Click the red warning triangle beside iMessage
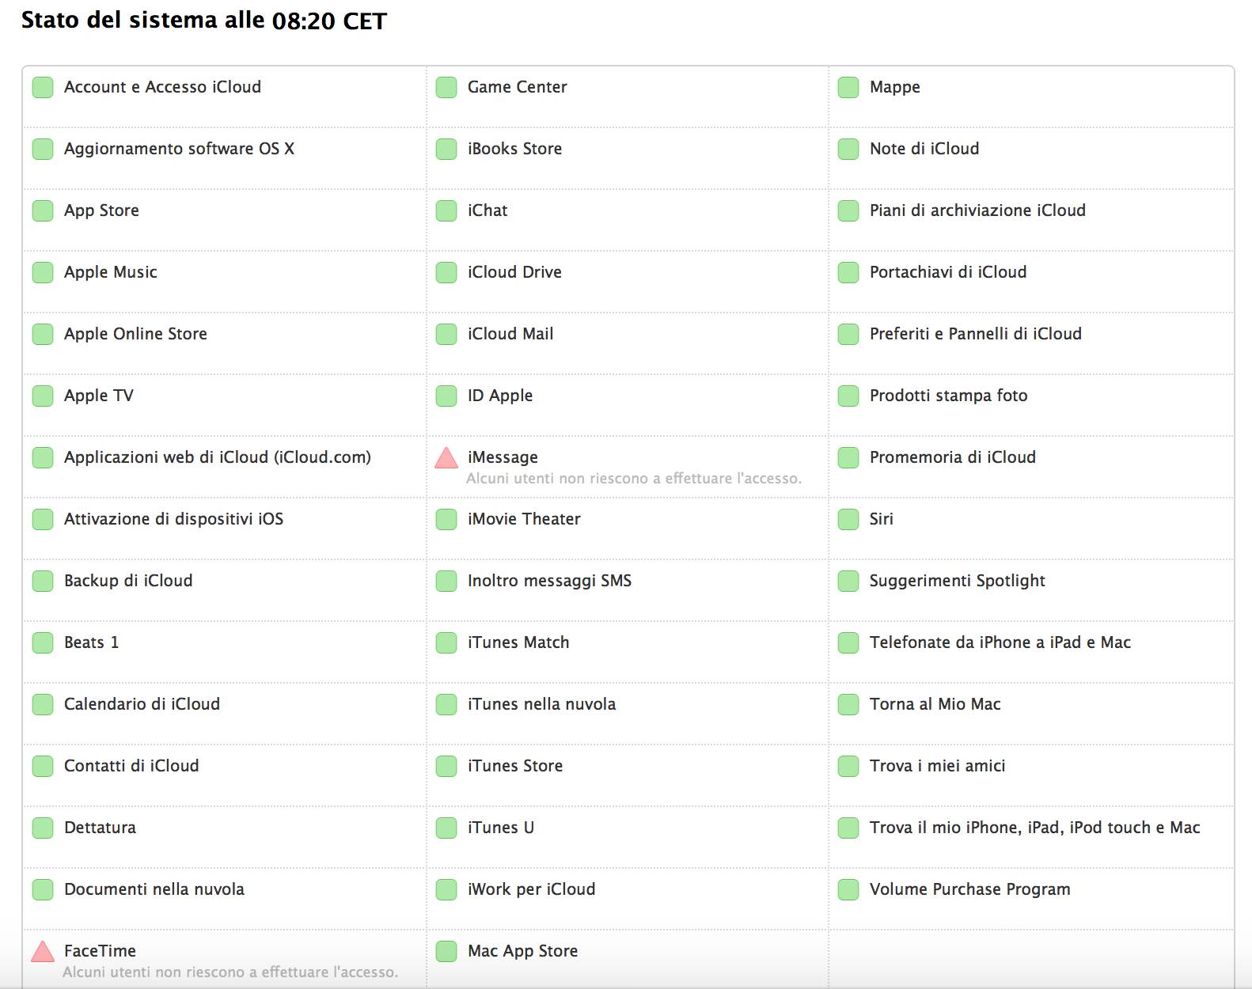This screenshot has height=989, width=1252. pyautogui.click(x=446, y=458)
